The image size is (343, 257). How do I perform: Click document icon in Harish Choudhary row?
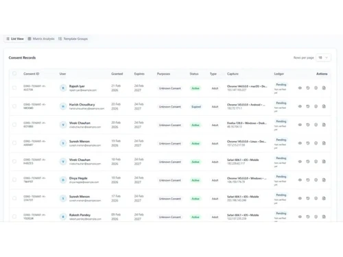pos(324,106)
